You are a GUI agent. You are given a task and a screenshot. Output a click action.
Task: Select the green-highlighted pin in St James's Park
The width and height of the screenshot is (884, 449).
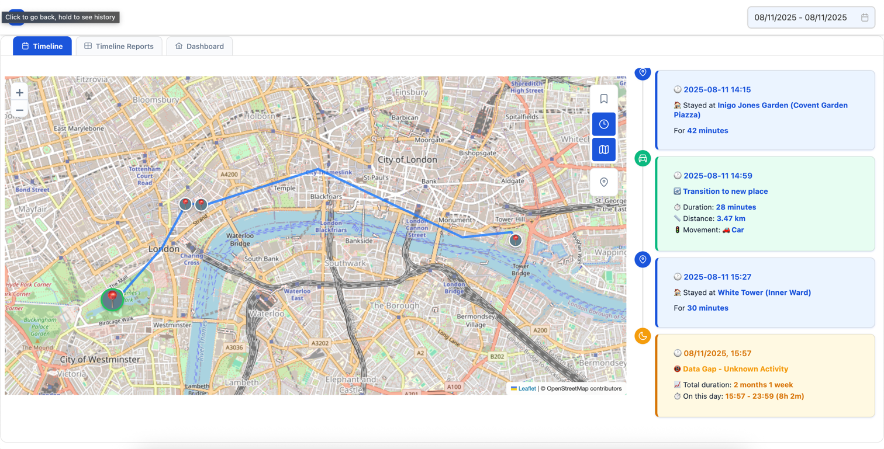[x=112, y=298]
